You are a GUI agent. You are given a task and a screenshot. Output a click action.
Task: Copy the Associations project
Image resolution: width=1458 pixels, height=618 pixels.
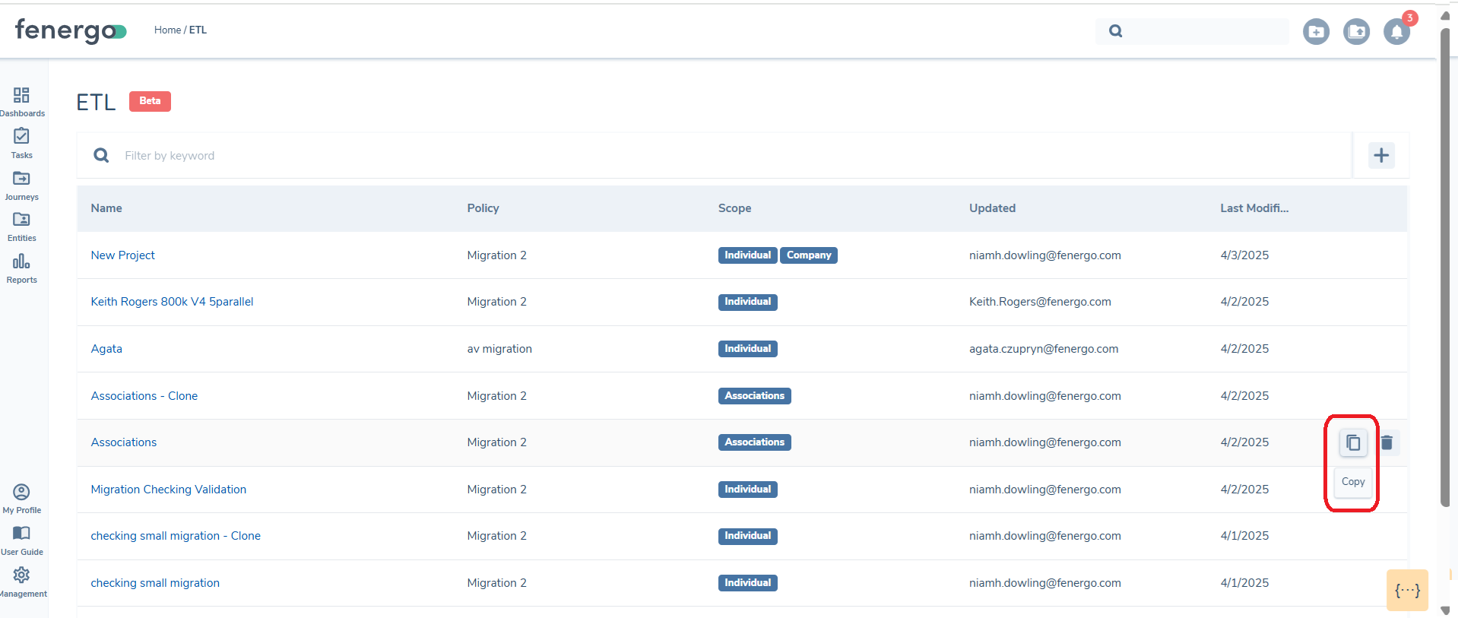tap(1353, 442)
